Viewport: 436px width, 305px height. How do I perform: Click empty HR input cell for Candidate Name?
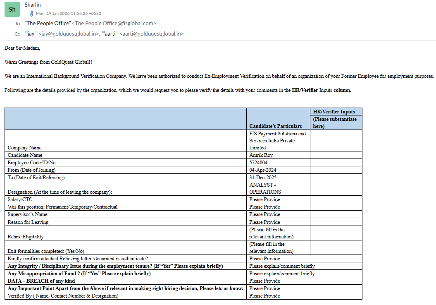click(x=336, y=155)
